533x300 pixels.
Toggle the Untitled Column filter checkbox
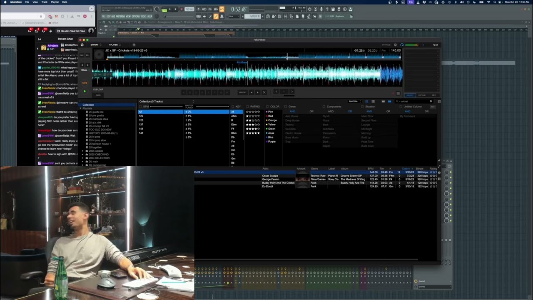401,107
